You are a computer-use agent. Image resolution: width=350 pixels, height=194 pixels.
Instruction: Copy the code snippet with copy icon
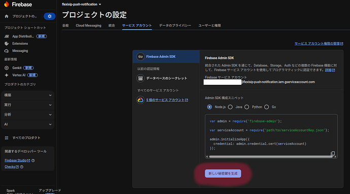tap(333, 153)
